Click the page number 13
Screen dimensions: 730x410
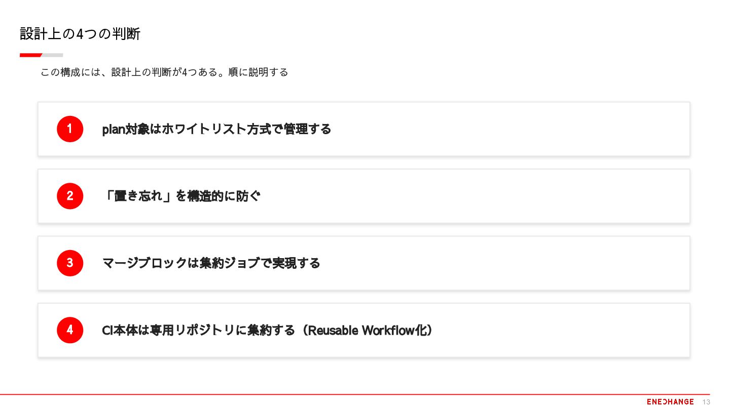pyautogui.click(x=707, y=402)
